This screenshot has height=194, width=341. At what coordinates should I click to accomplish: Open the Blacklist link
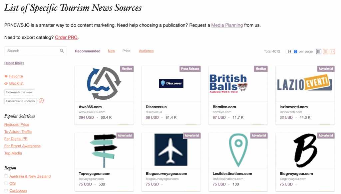pyautogui.click(x=16, y=83)
